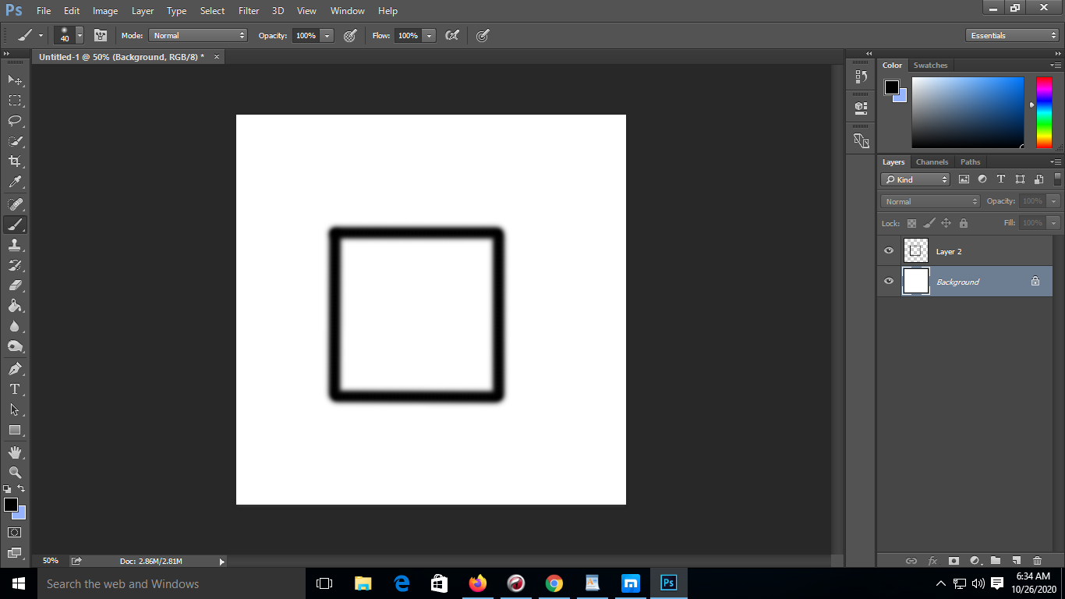Select the Crop tool
This screenshot has width=1065, height=599.
click(15, 161)
